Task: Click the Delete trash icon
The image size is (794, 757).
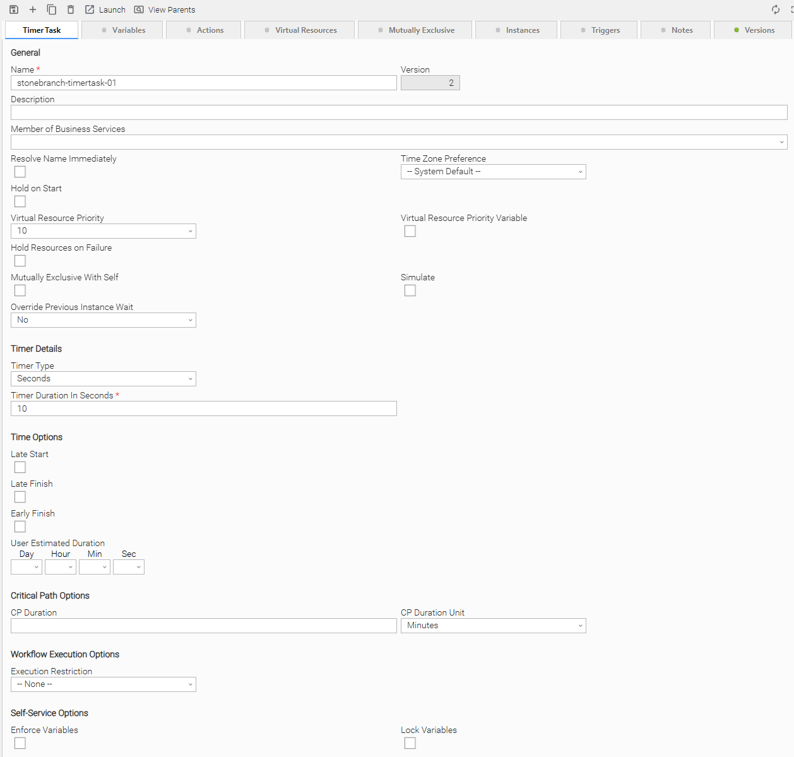Action: pyautogui.click(x=71, y=9)
